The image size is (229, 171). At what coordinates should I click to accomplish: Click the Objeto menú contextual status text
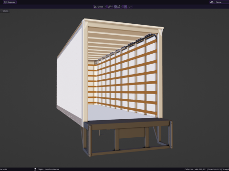48,169
